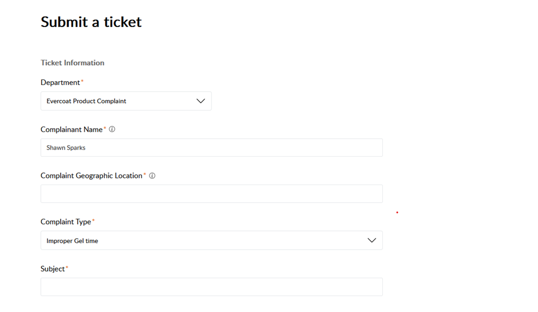Click the Department field label
538x312 pixels.
click(60, 82)
